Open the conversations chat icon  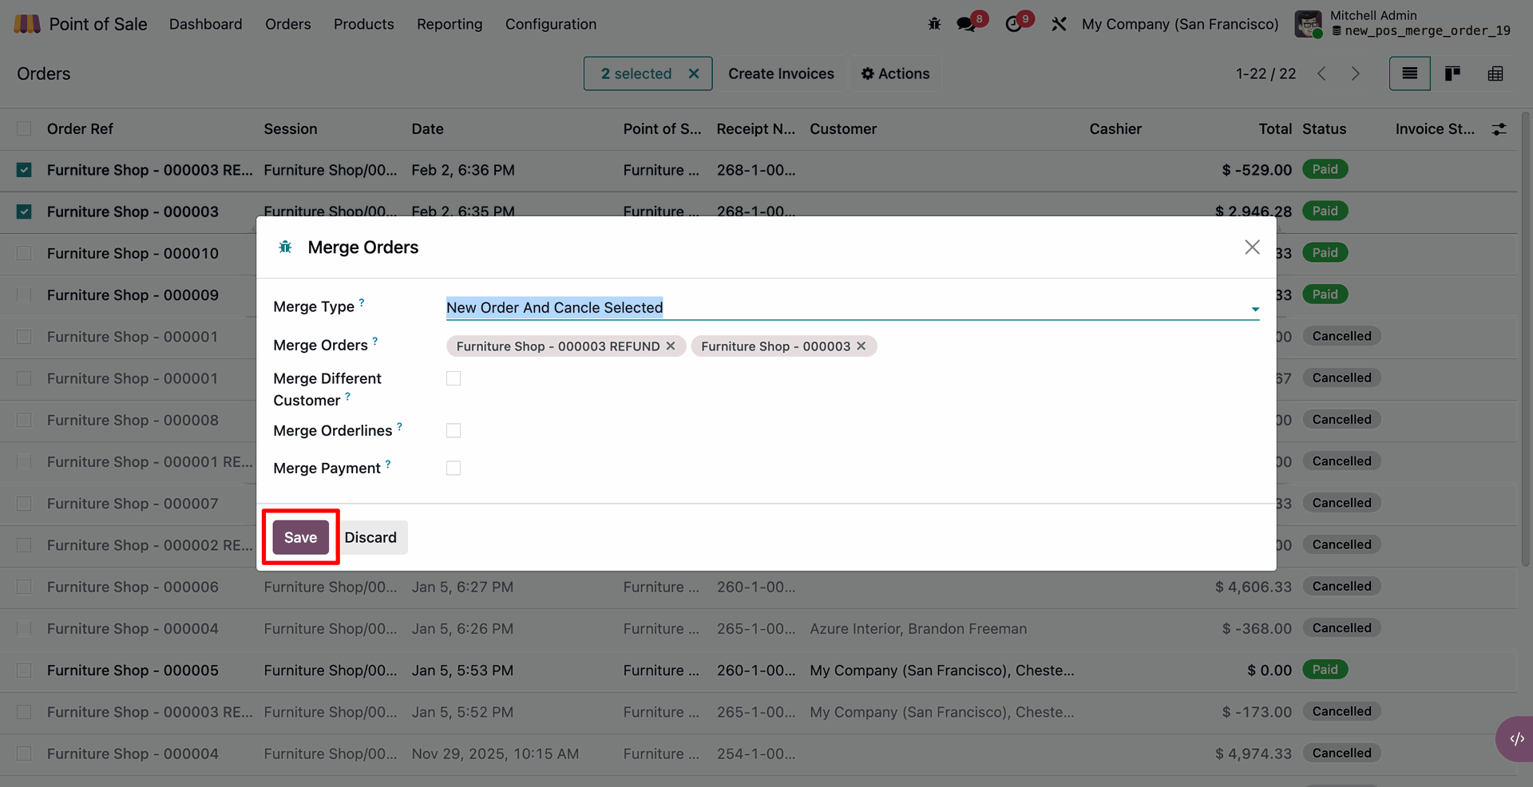click(x=966, y=24)
